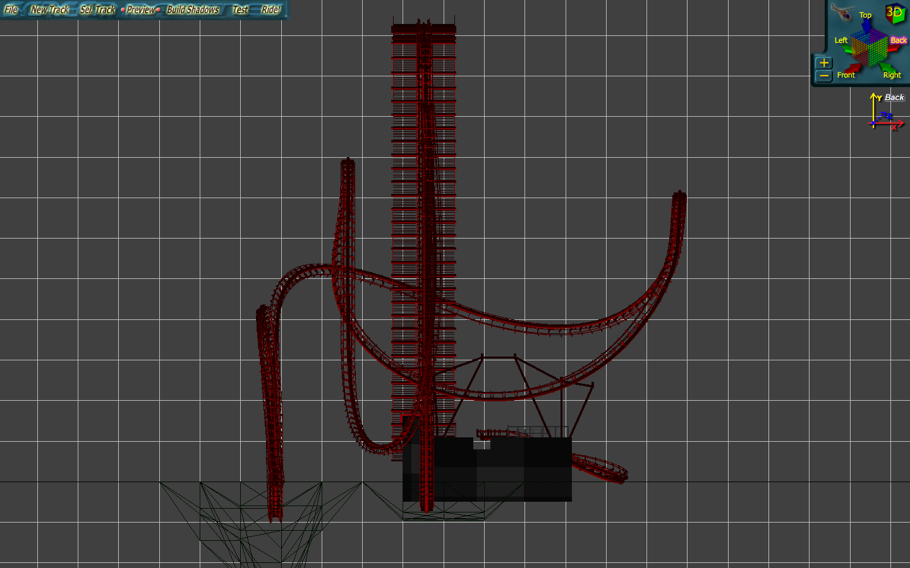Click the dark station building block
This screenshot has width=910, height=568.
(487, 469)
